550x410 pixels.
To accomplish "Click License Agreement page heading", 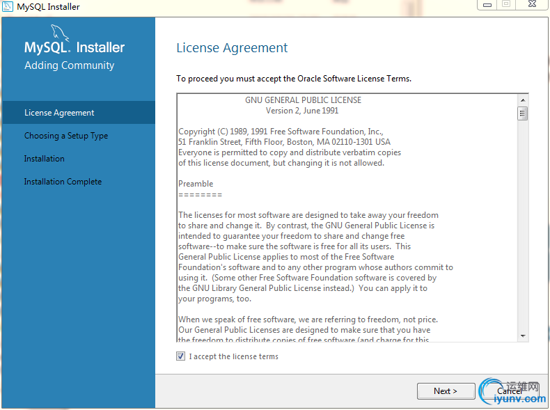I will pos(232,48).
